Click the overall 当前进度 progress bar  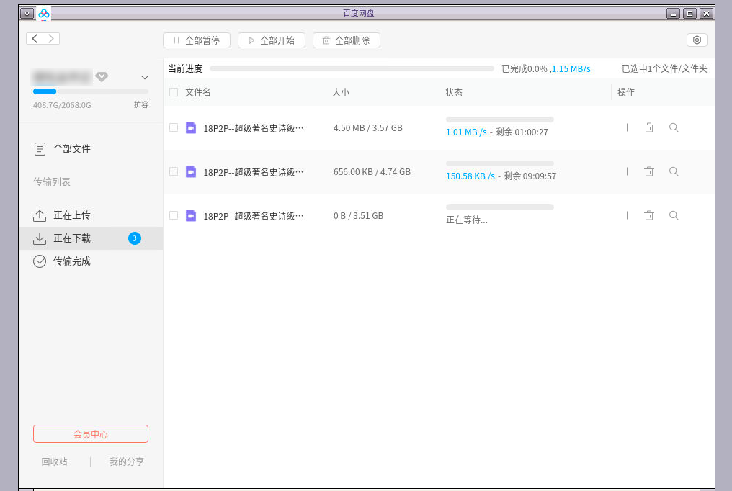[352, 68]
